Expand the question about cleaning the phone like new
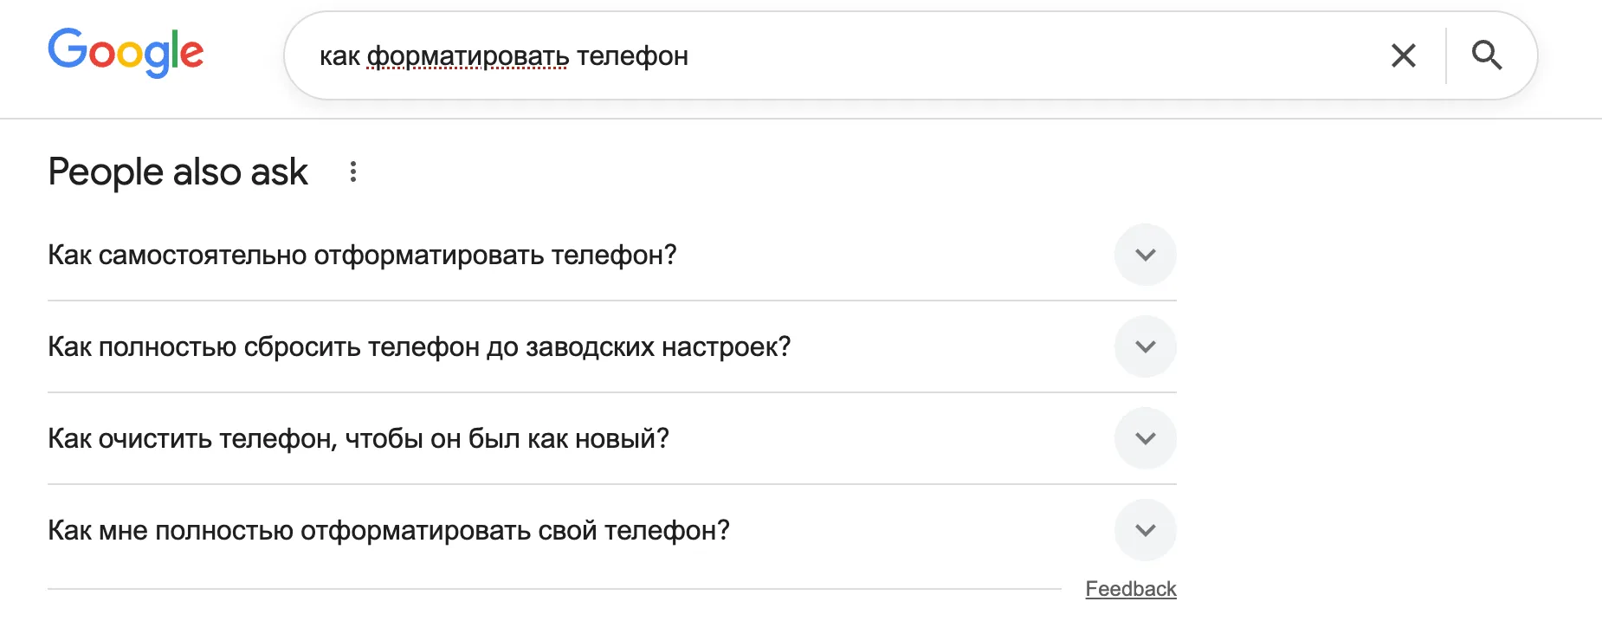Screen dimensions: 1602x634 (1146, 438)
